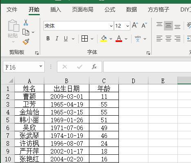Open the Name Box dropdown arrow

41,66
